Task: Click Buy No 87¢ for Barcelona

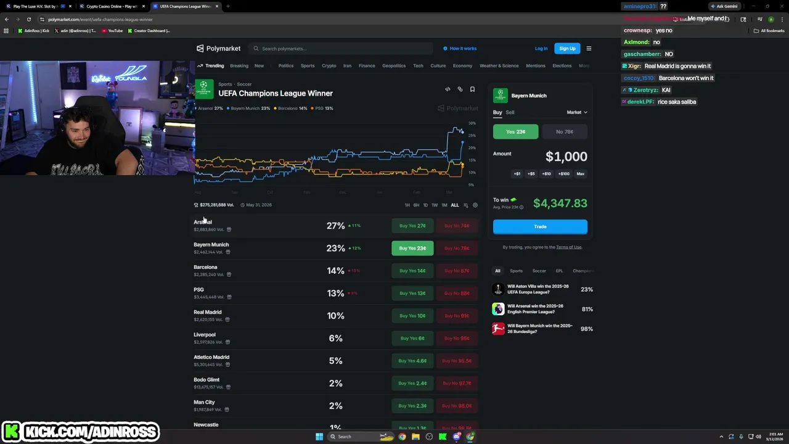Action: (x=456, y=271)
